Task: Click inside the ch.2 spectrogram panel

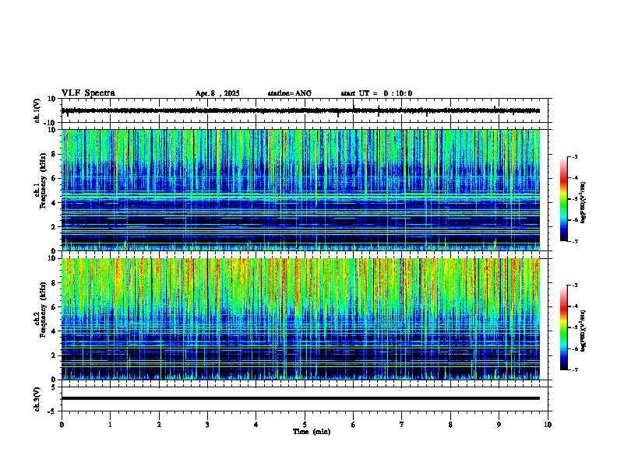Action: (301, 319)
